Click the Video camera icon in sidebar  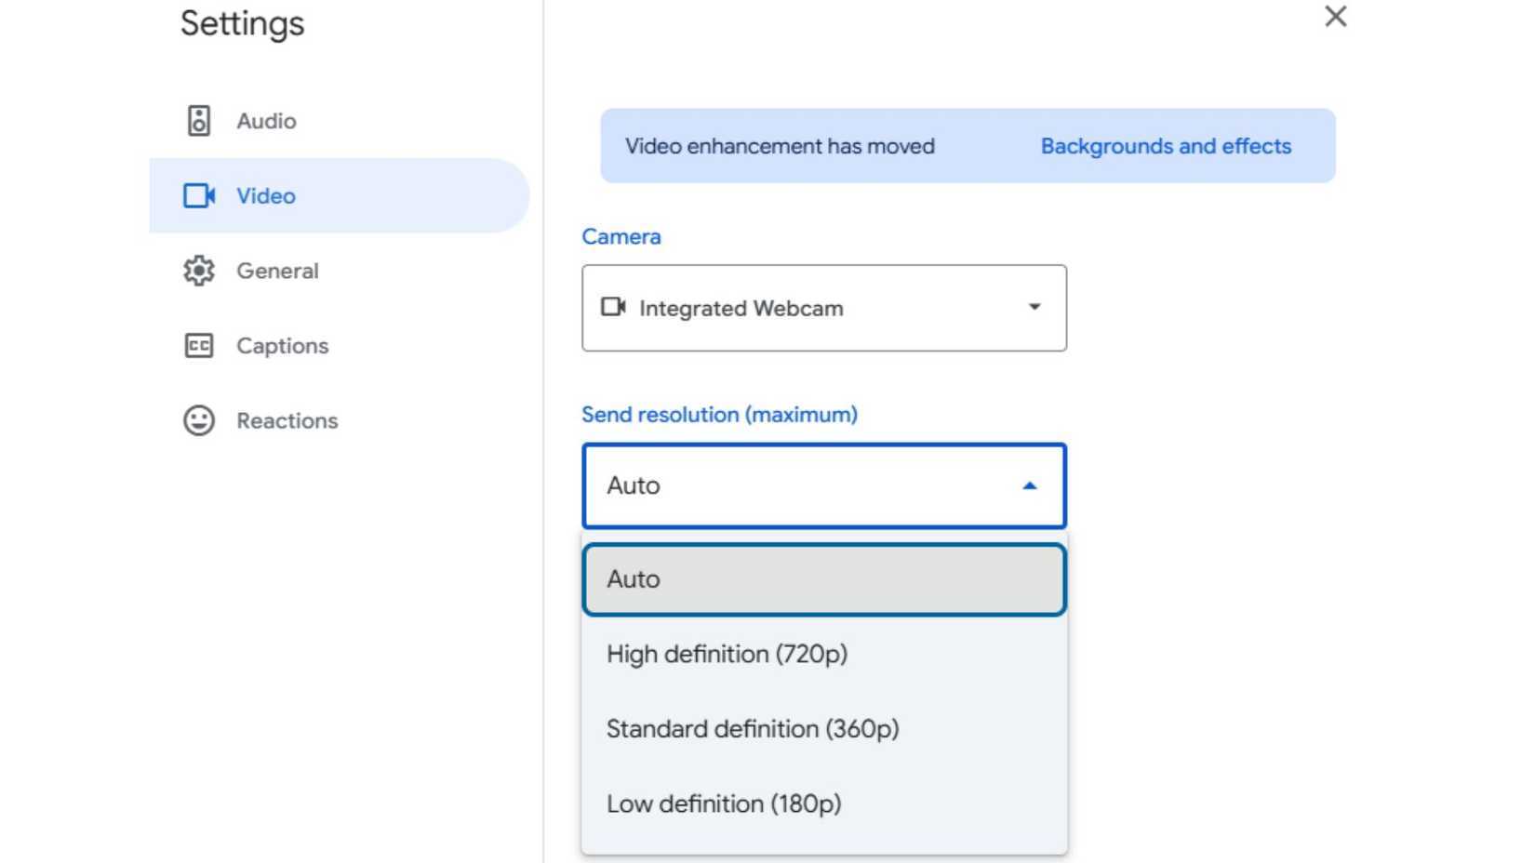[x=199, y=195]
